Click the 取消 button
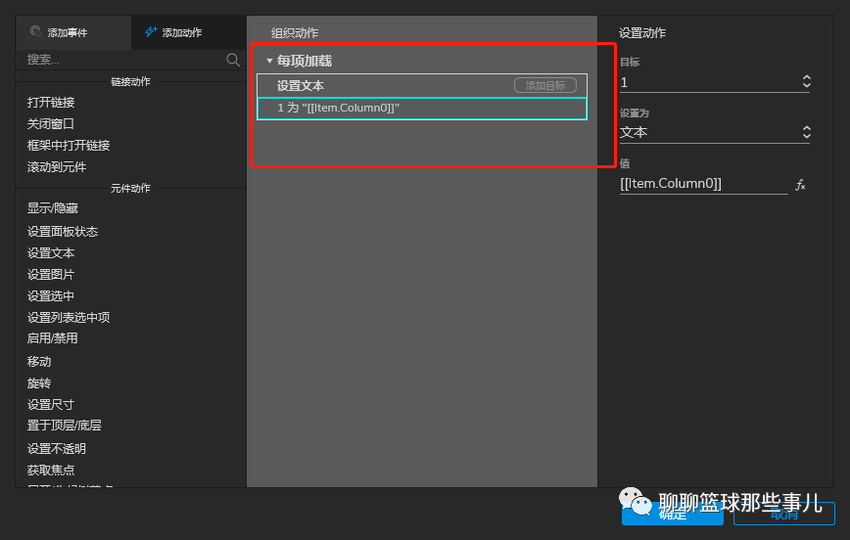 click(x=783, y=514)
